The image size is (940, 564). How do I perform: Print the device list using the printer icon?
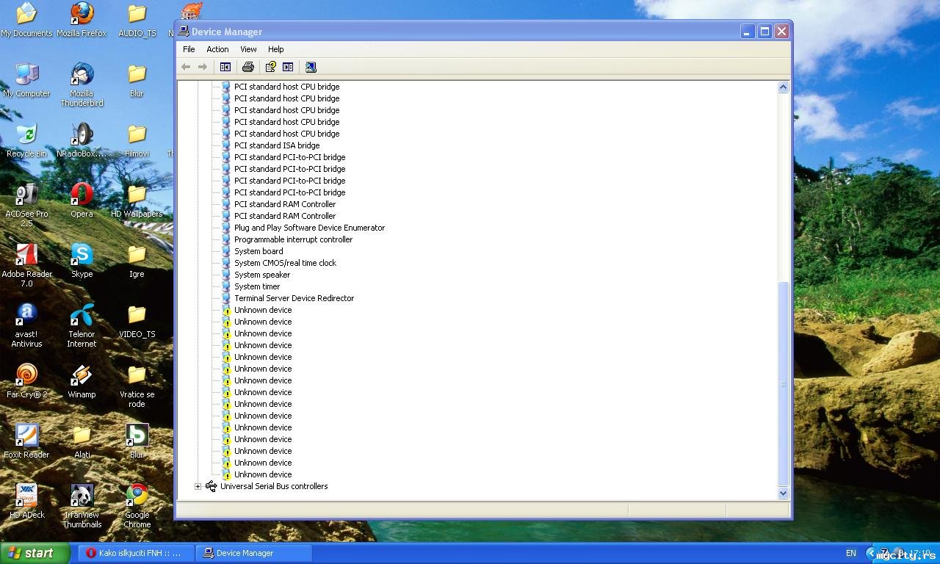click(248, 67)
